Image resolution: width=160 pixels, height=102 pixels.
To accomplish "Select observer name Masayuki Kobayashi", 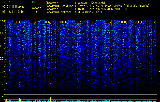I will pos(91,3).
